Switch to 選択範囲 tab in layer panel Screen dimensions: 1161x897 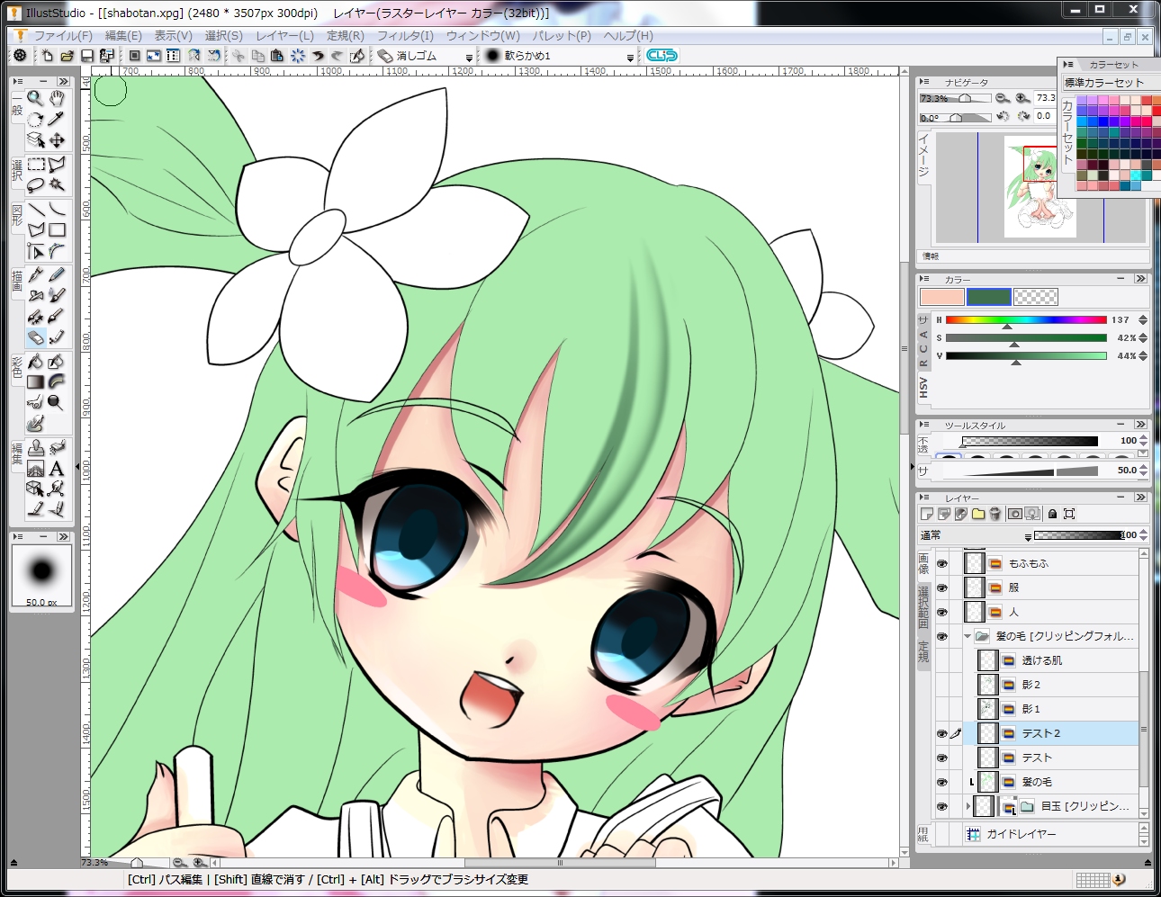pos(923,608)
